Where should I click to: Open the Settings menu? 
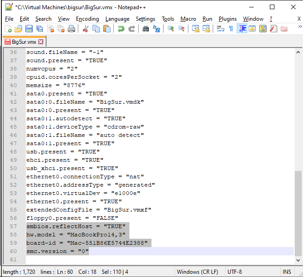click(x=146, y=19)
